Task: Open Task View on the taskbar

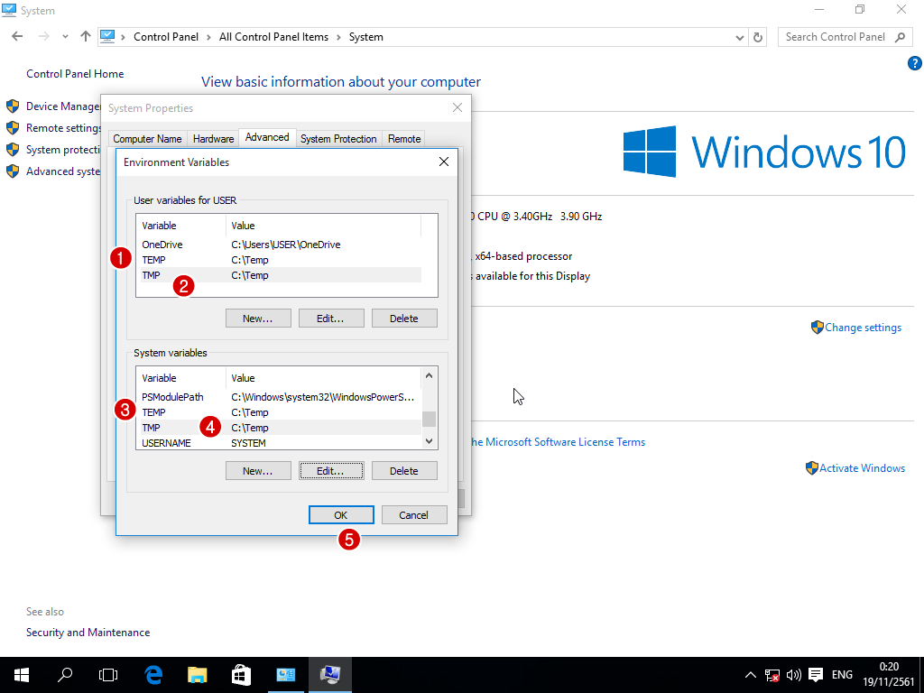Action: click(x=108, y=675)
